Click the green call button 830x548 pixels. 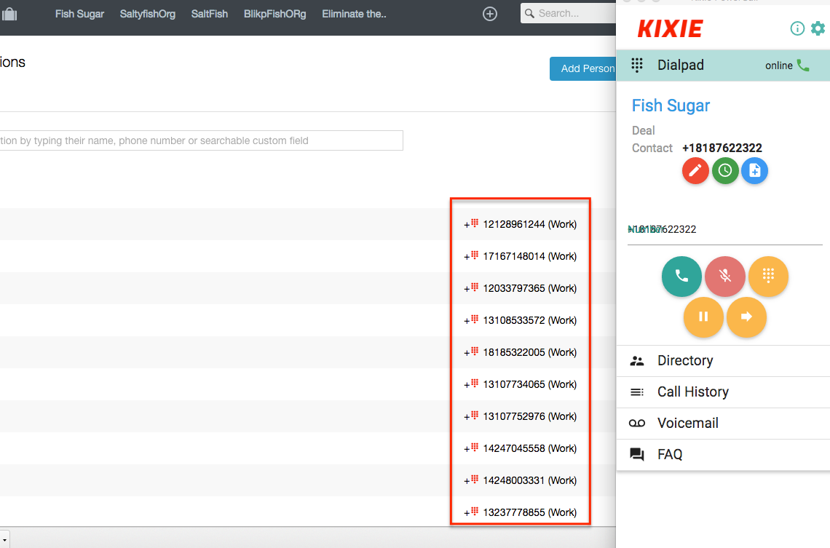(x=681, y=277)
